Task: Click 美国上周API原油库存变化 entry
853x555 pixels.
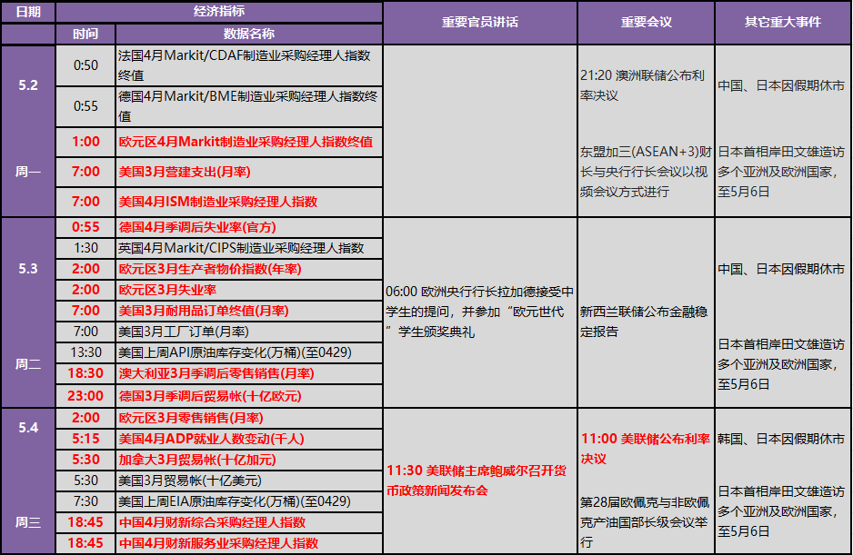Action: (x=236, y=352)
